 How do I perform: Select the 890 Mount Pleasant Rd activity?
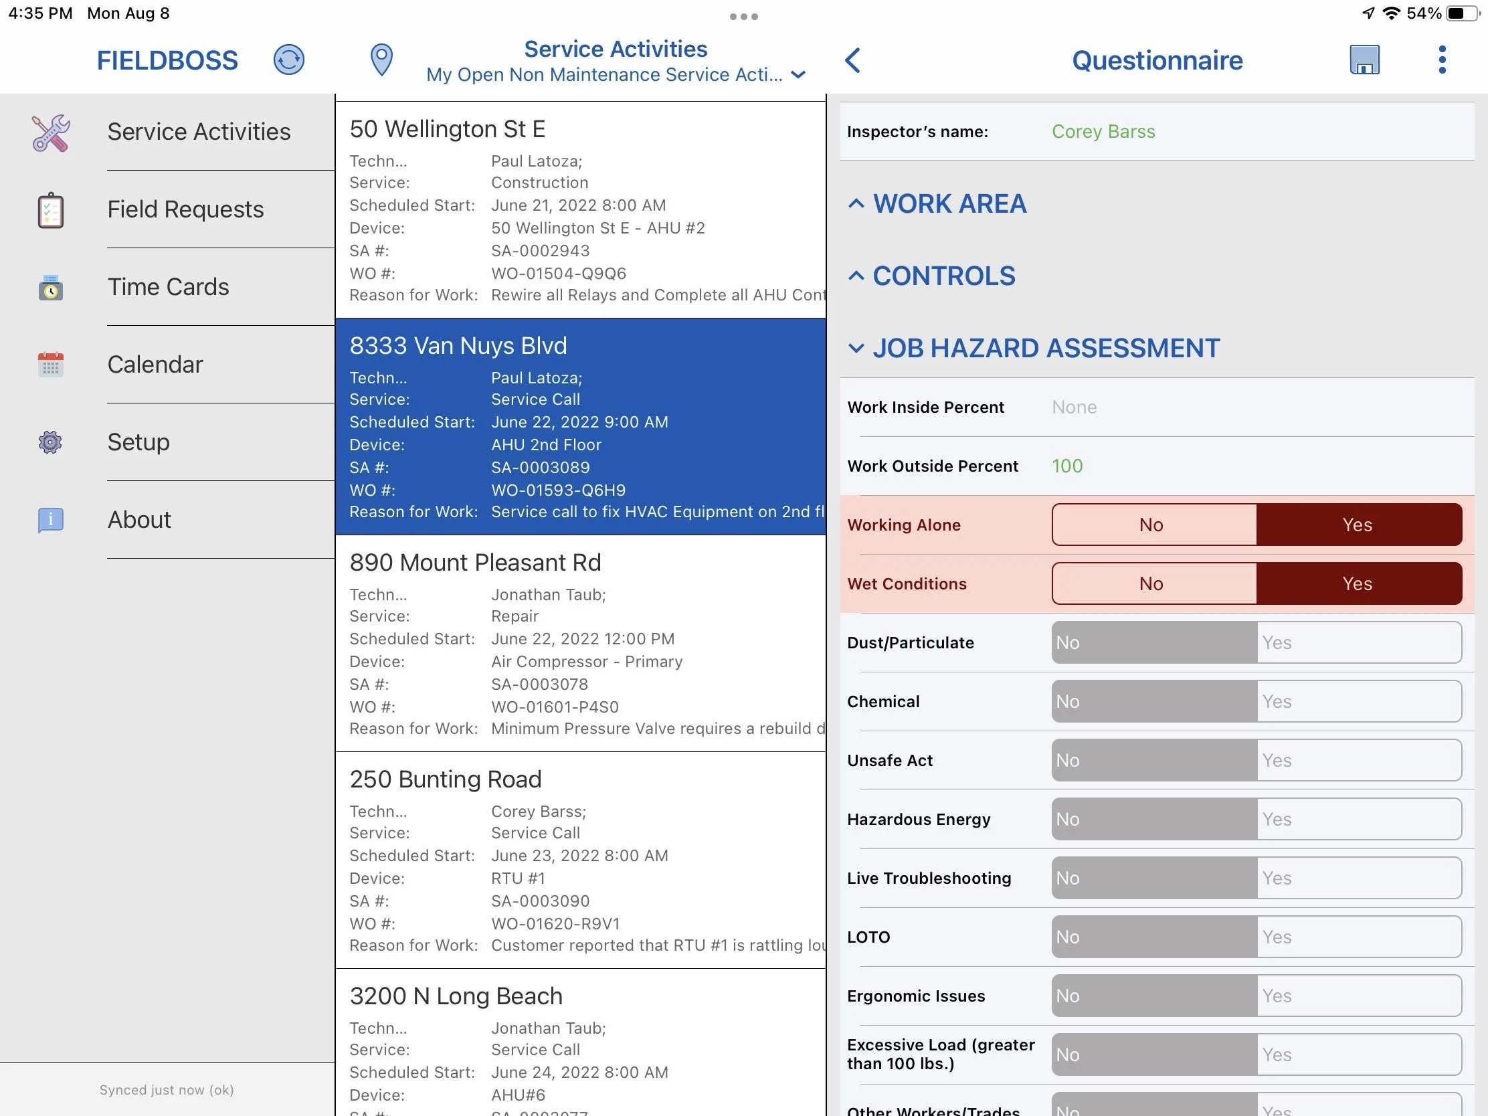pos(580,643)
